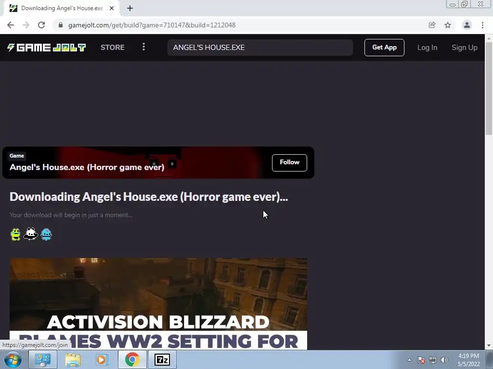Open Windows Explorer from the taskbar

pos(72,359)
